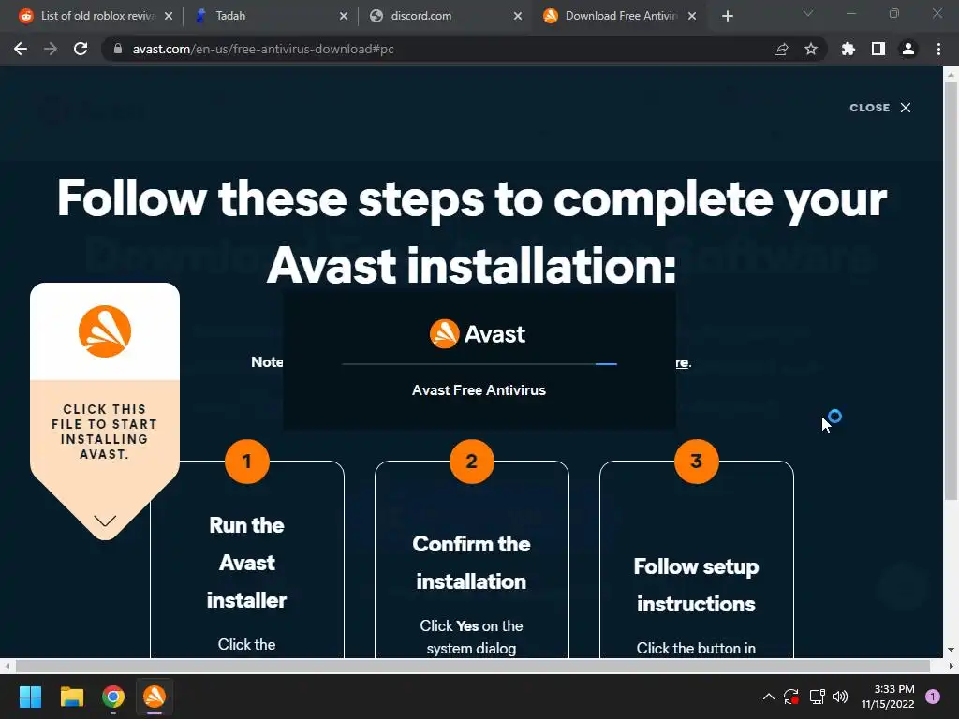Open Chrome tab search dropdown
This screenshot has width=959, height=719.
coord(808,13)
